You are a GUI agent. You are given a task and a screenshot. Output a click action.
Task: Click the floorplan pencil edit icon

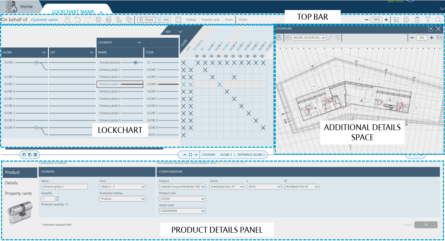click(330, 38)
